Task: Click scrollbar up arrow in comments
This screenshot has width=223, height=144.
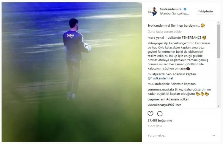Action: pos(219,23)
